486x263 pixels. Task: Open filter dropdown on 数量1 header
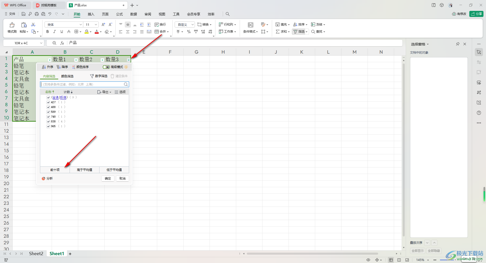pyautogui.click(x=76, y=60)
